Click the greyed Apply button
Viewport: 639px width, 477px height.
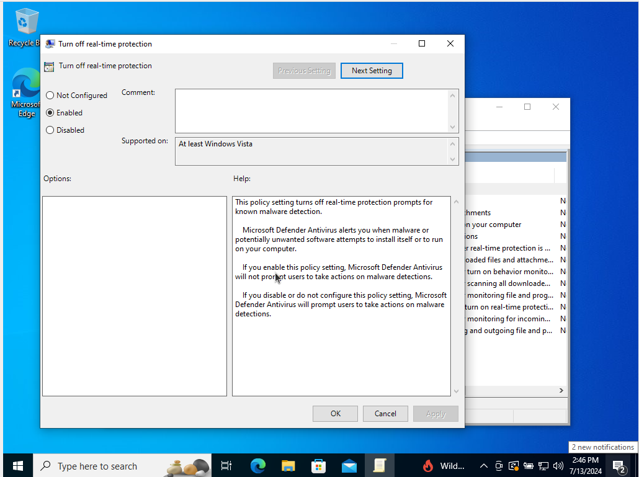436,414
